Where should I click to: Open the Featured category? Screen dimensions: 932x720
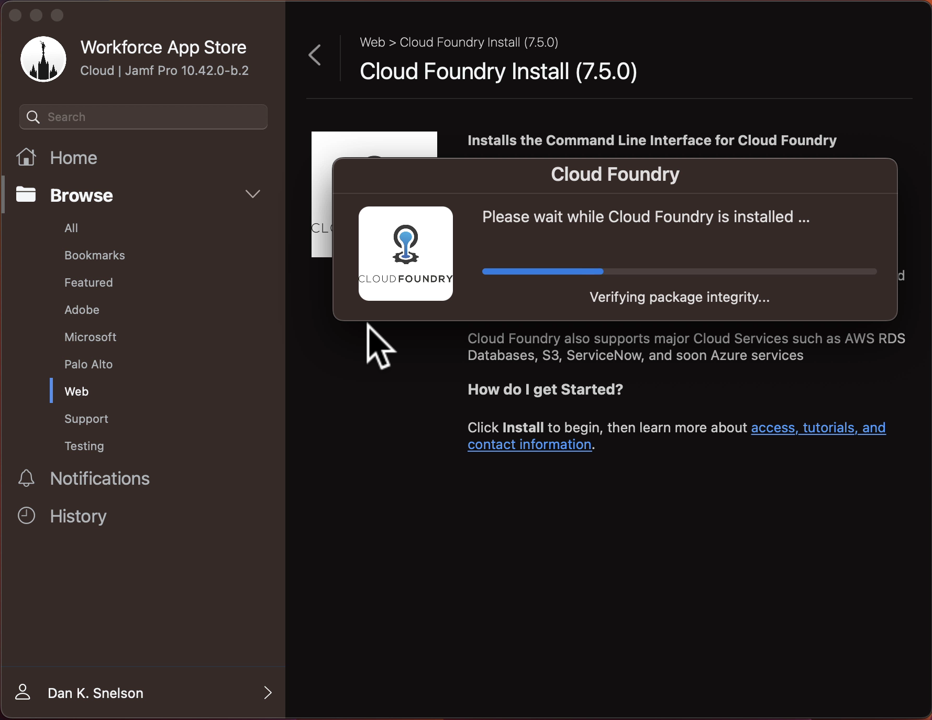click(x=88, y=282)
